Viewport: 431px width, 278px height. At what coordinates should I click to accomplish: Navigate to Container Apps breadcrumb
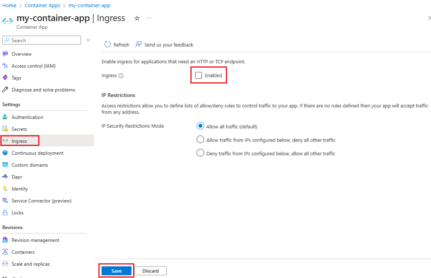(x=42, y=5)
